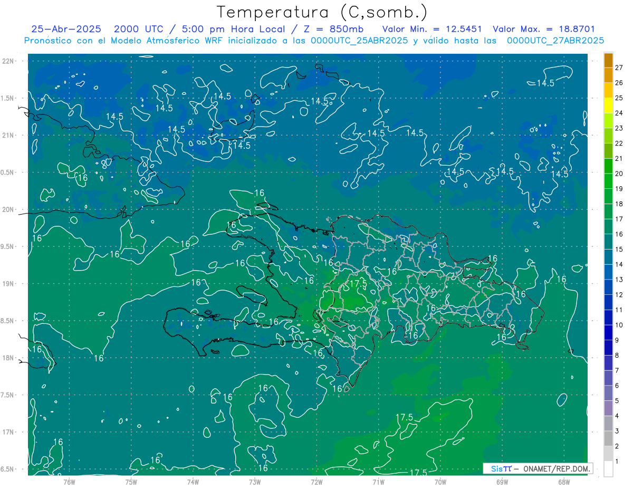Click the '18N' latitude axis label
Image resolution: width=633 pixels, height=489 pixels.
[8, 358]
